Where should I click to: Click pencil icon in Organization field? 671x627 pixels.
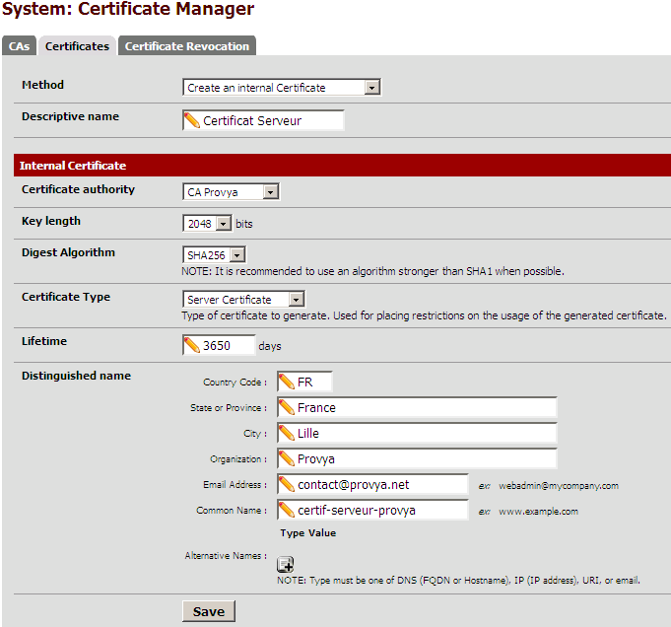coord(287,458)
